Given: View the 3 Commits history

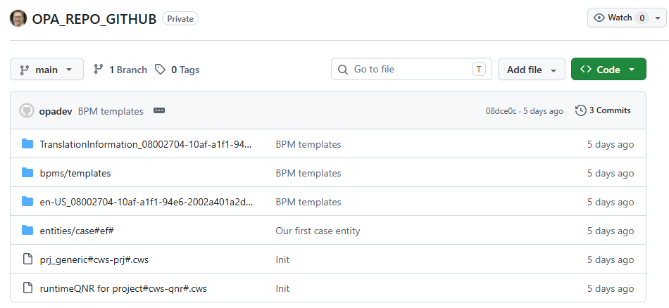Looking at the screenshot, I should coord(603,110).
